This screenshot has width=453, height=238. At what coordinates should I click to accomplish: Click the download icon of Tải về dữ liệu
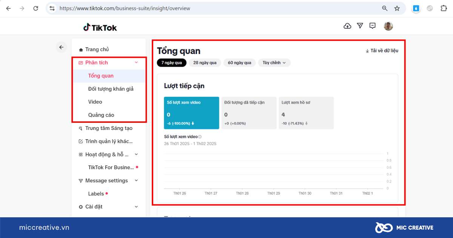[367, 51]
